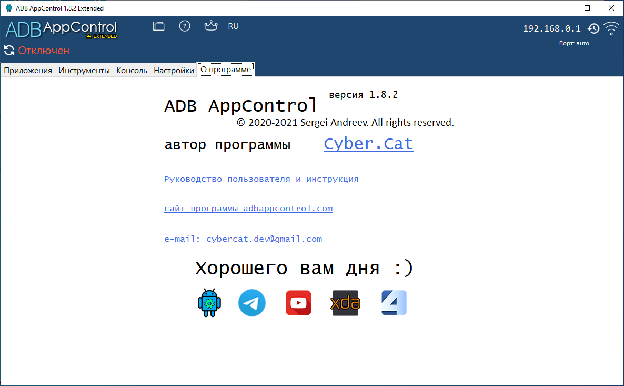Click the red 'Отключен' status text
624x386 pixels.
pos(44,51)
